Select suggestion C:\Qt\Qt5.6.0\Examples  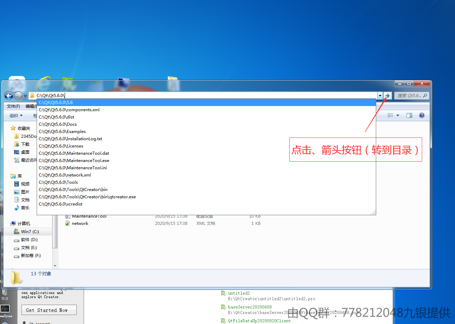point(206,132)
